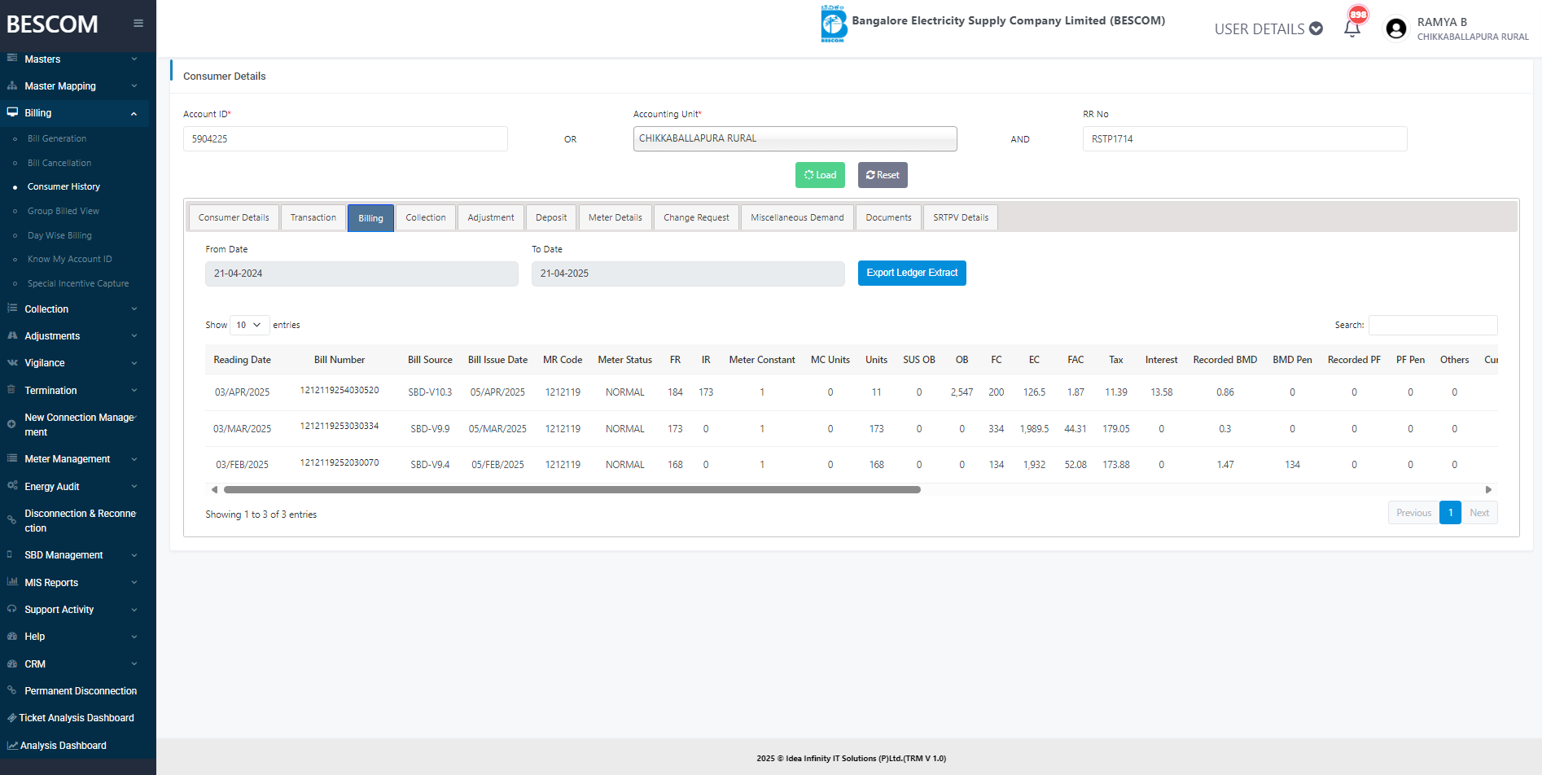The image size is (1542, 775).
Task: Focus the table Search field
Action: click(x=1433, y=325)
